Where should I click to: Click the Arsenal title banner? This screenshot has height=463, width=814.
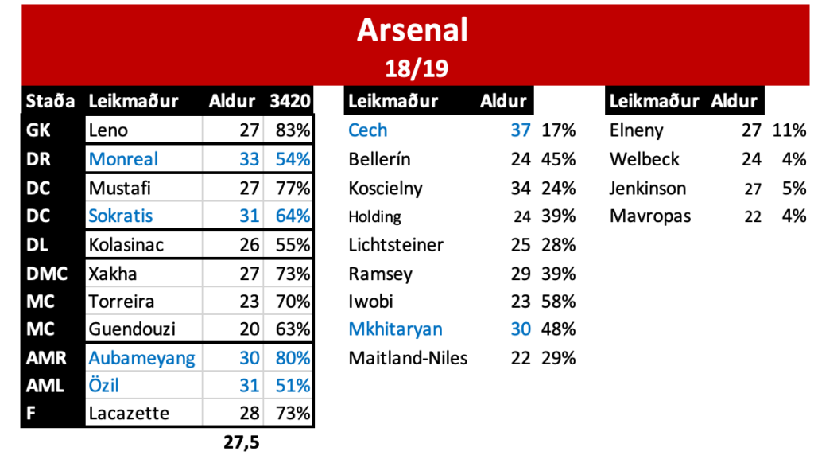coord(415,45)
